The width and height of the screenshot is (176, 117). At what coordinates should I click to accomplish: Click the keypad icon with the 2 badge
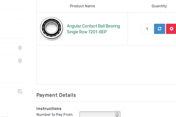20,92
